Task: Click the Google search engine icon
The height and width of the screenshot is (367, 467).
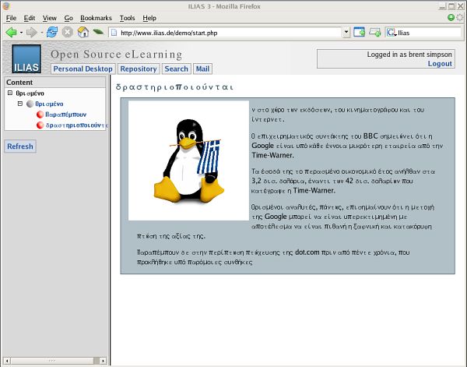Action: 391,33
